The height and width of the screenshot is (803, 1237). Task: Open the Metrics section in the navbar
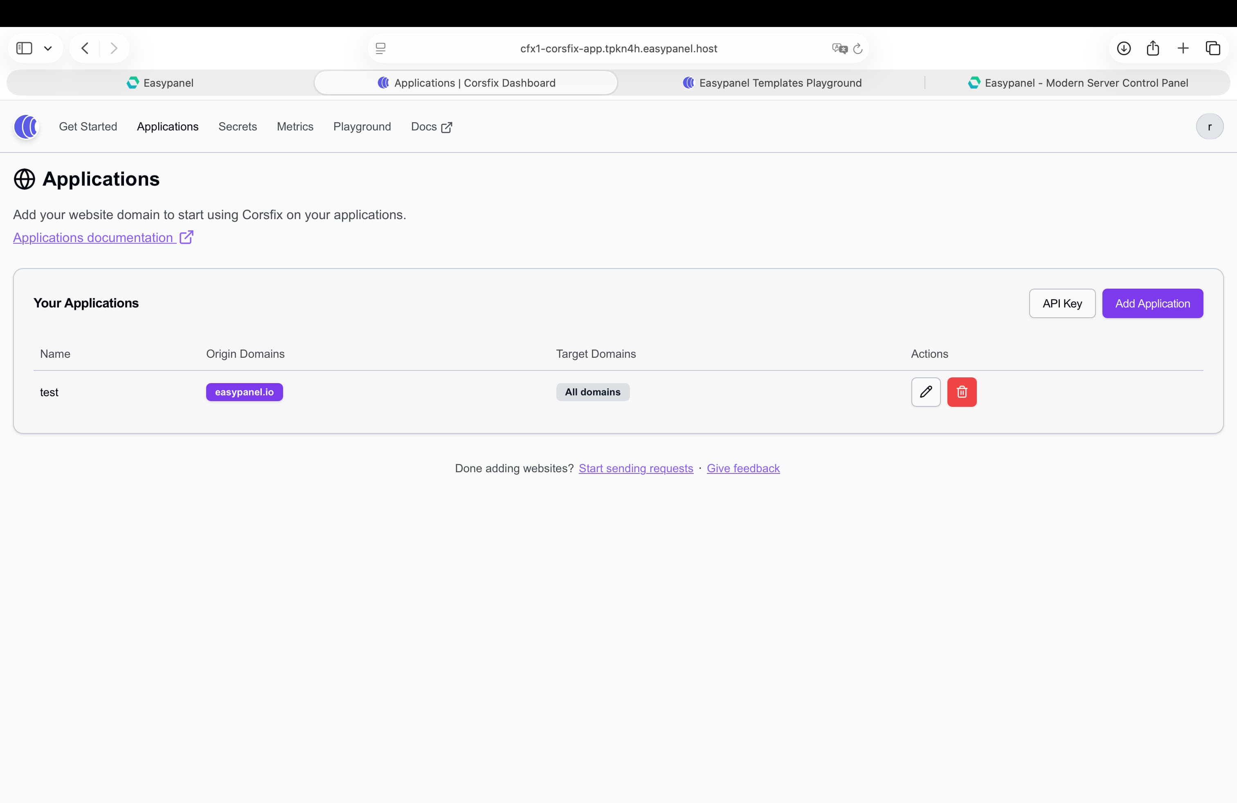click(295, 127)
